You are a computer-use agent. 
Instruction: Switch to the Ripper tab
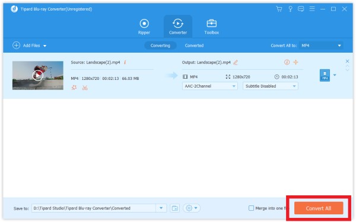(x=144, y=27)
